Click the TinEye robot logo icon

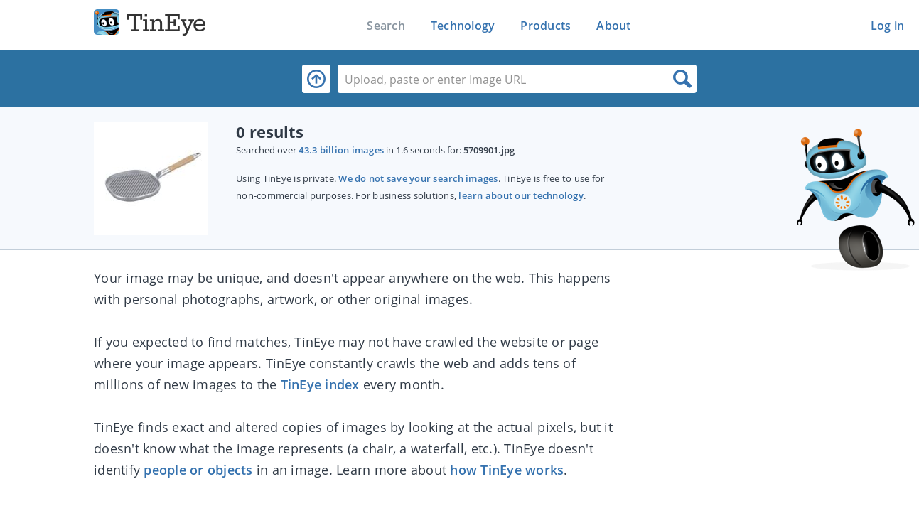click(106, 22)
